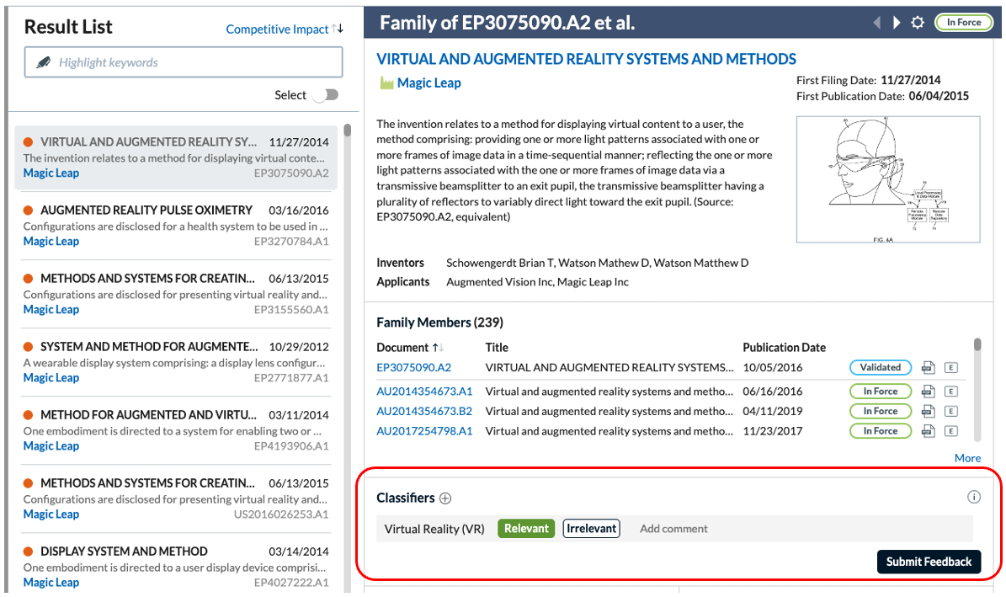Viewport: 1006px width, 597px height.
Task: Open E icon for EP3075090.A2 row
Action: click(x=950, y=368)
